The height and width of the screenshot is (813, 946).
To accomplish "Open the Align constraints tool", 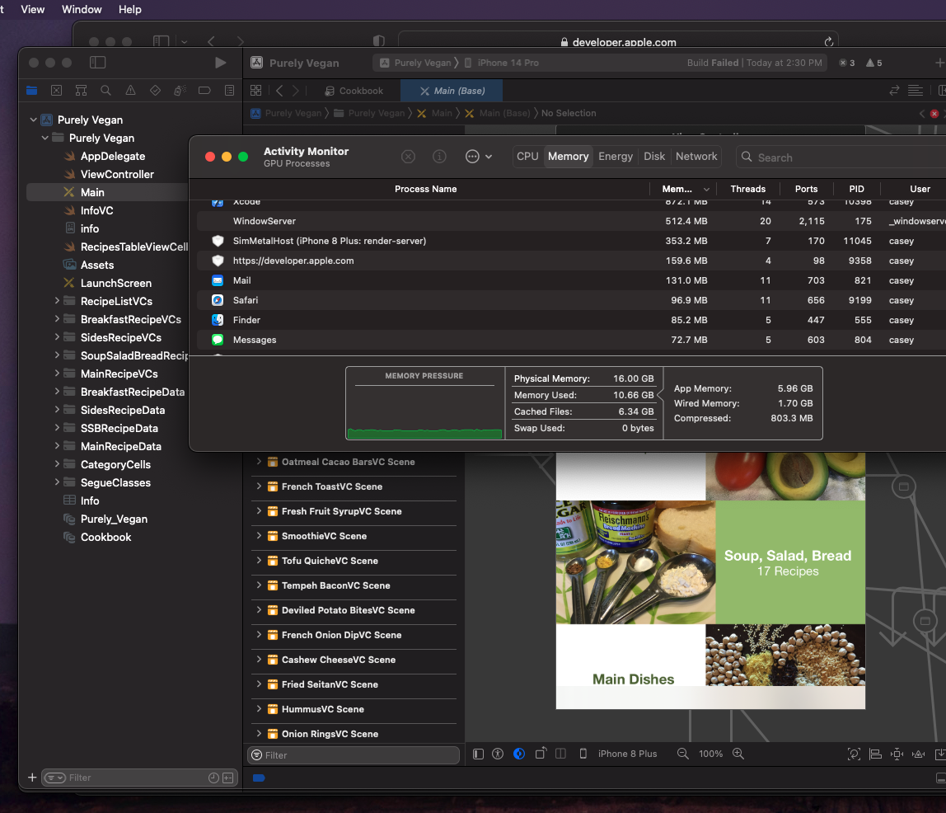I will coord(875,754).
